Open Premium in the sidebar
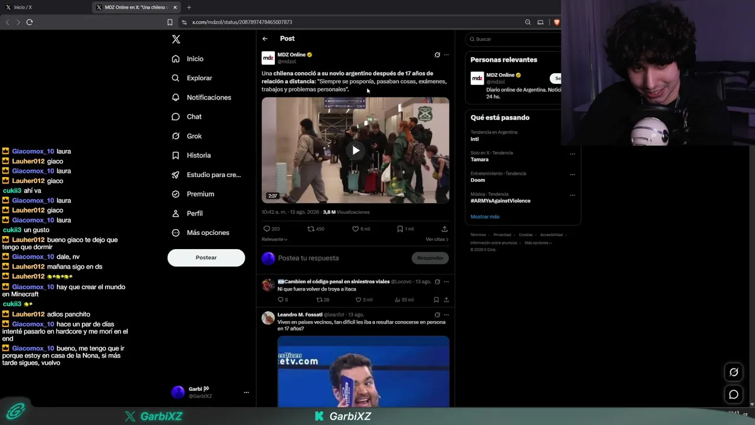This screenshot has height=425, width=755. point(192,194)
